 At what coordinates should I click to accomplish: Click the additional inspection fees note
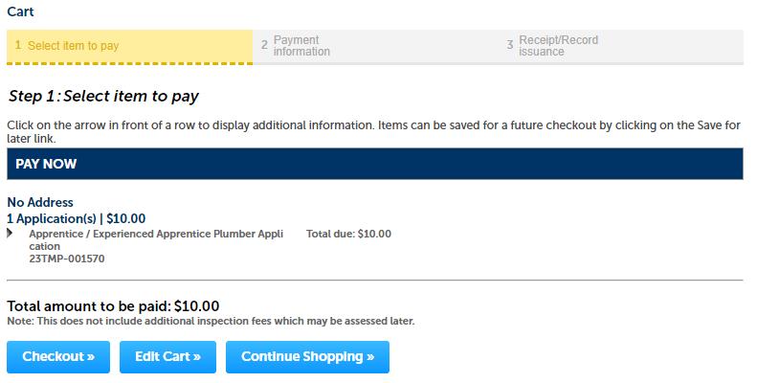pyautogui.click(x=211, y=321)
